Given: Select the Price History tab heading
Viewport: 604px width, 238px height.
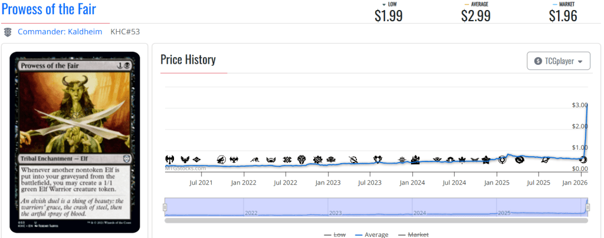Looking at the screenshot, I should 188,59.
